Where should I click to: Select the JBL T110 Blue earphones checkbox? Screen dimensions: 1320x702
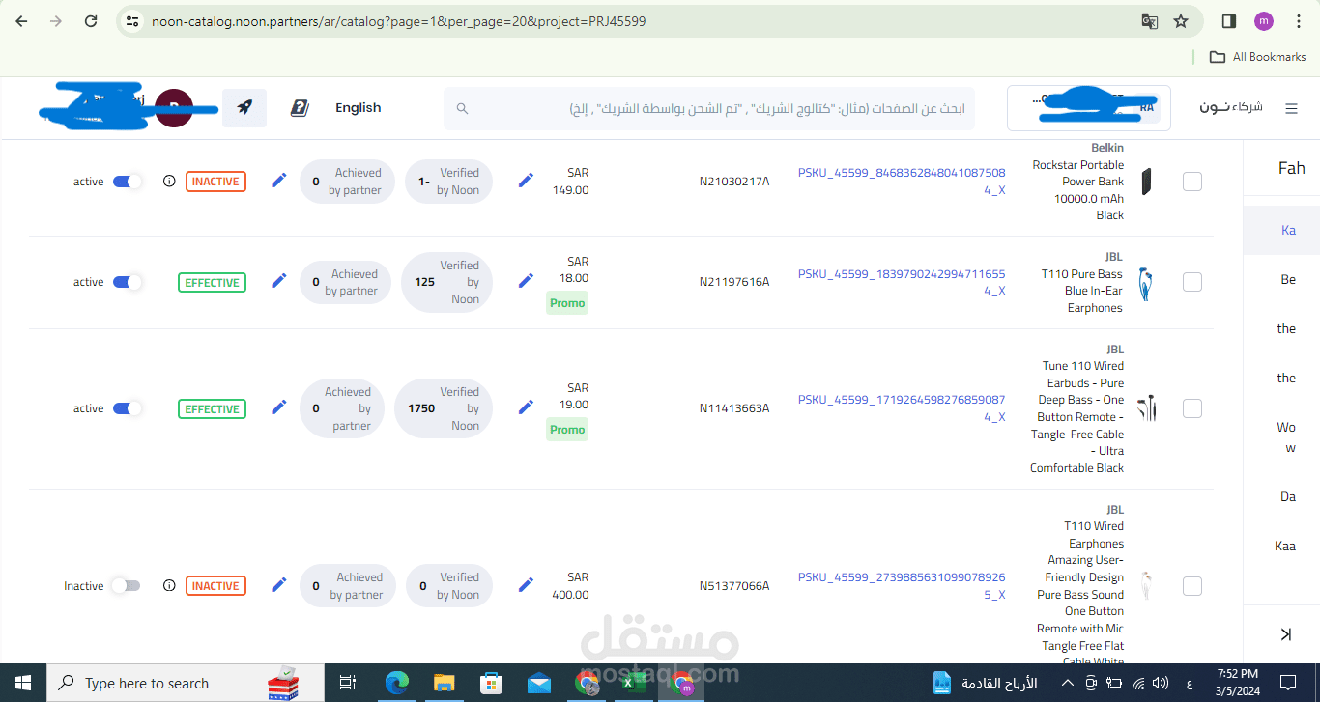point(1192,281)
